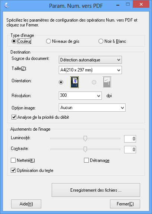Click the Aide help button

point(26,204)
